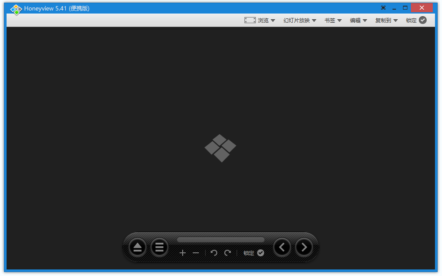Open the 书签 dropdown menu
The image size is (442, 276).
[333, 21]
